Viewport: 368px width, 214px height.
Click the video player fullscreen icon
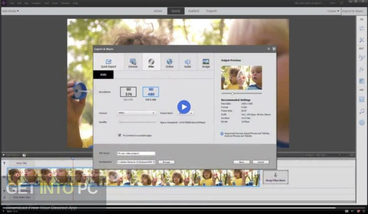[x=364, y=211]
